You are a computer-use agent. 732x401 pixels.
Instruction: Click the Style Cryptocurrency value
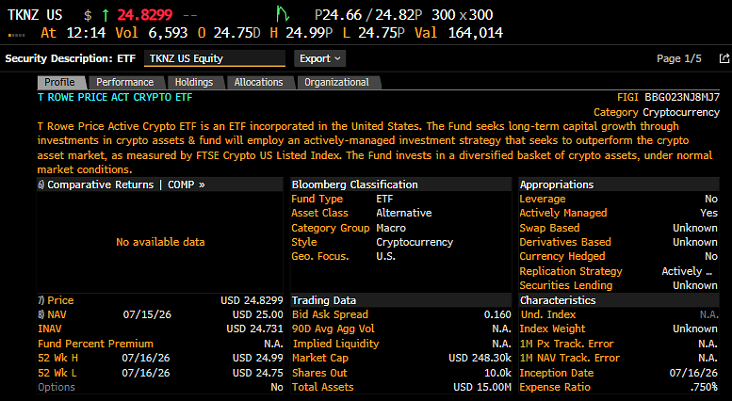pos(415,242)
